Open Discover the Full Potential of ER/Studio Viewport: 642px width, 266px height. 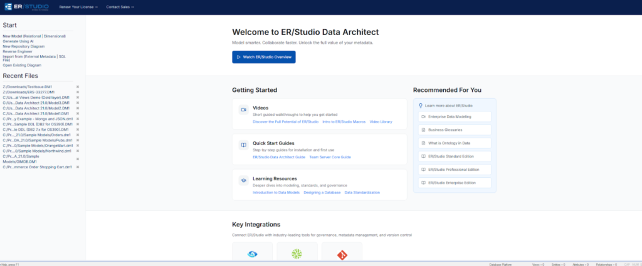point(285,122)
